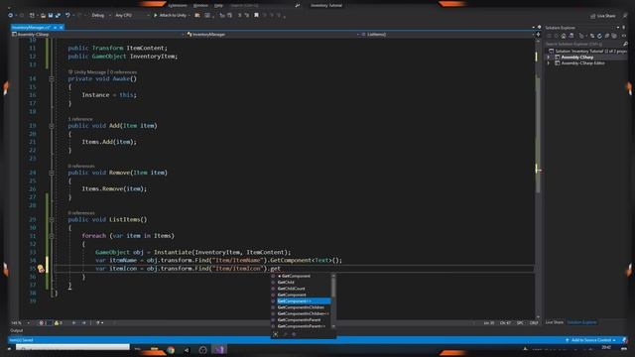Viewport: 635px width, 357px height.
Task: Click the wrench icon in title bar
Action: [298, 6]
